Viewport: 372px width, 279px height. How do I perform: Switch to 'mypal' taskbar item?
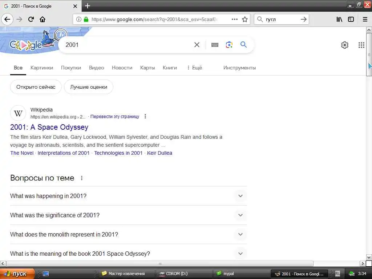point(242,274)
